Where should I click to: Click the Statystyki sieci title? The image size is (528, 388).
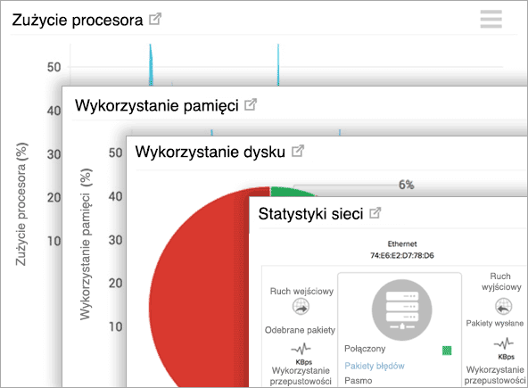click(310, 213)
